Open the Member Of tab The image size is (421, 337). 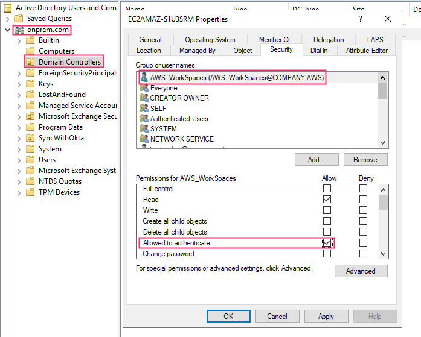(274, 40)
